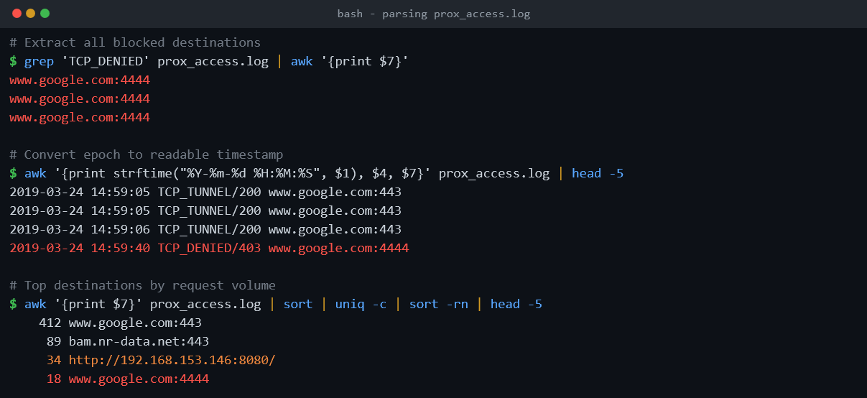Click the title 'bash - parsing prox_access.log'
Viewport: 867px width, 398px height.
[x=433, y=14]
